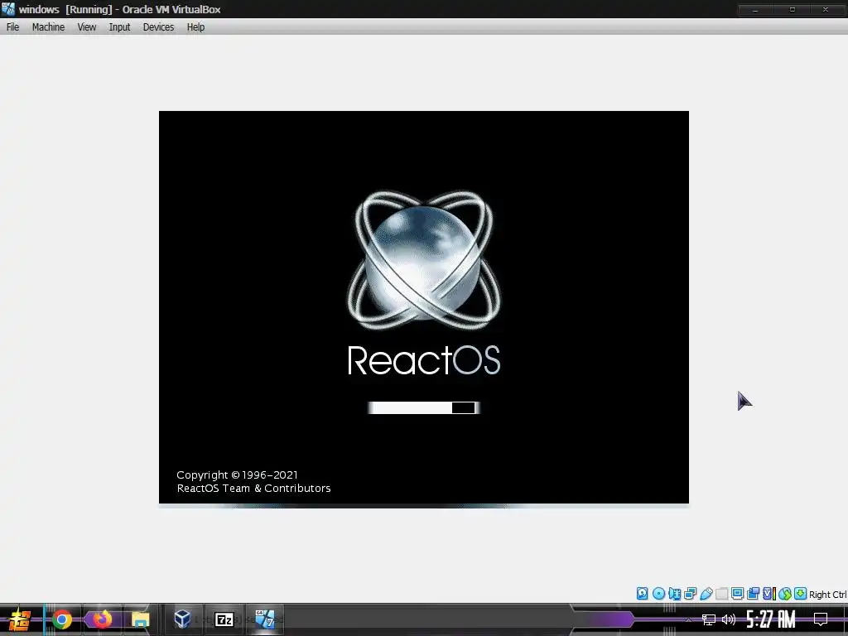The width and height of the screenshot is (848, 636).
Task: Click the hard disk activity status icon
Action: (x=642, y=593)
